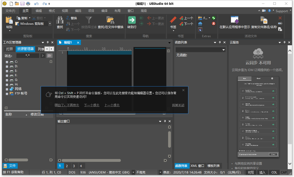Select output window tab 2
The width and height of the screenshot is (294, 177).
[x=67, y=166]
